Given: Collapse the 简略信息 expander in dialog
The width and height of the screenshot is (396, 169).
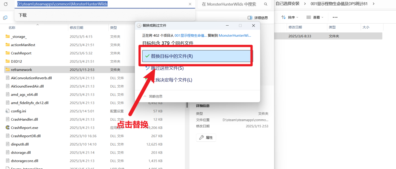Looking at the screenshot, I should click(153, 96).
